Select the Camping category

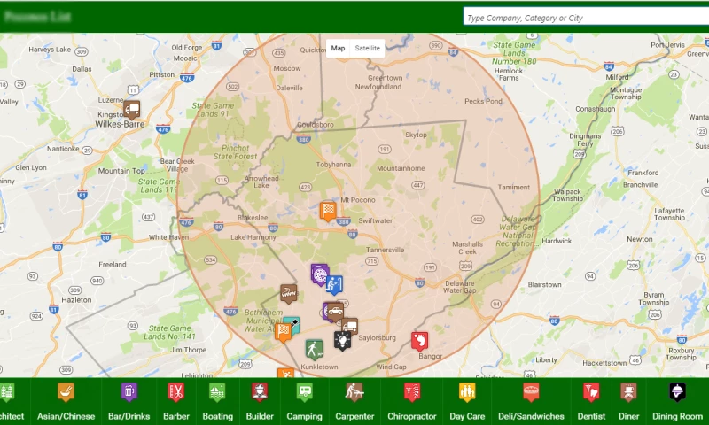point(304,401)
